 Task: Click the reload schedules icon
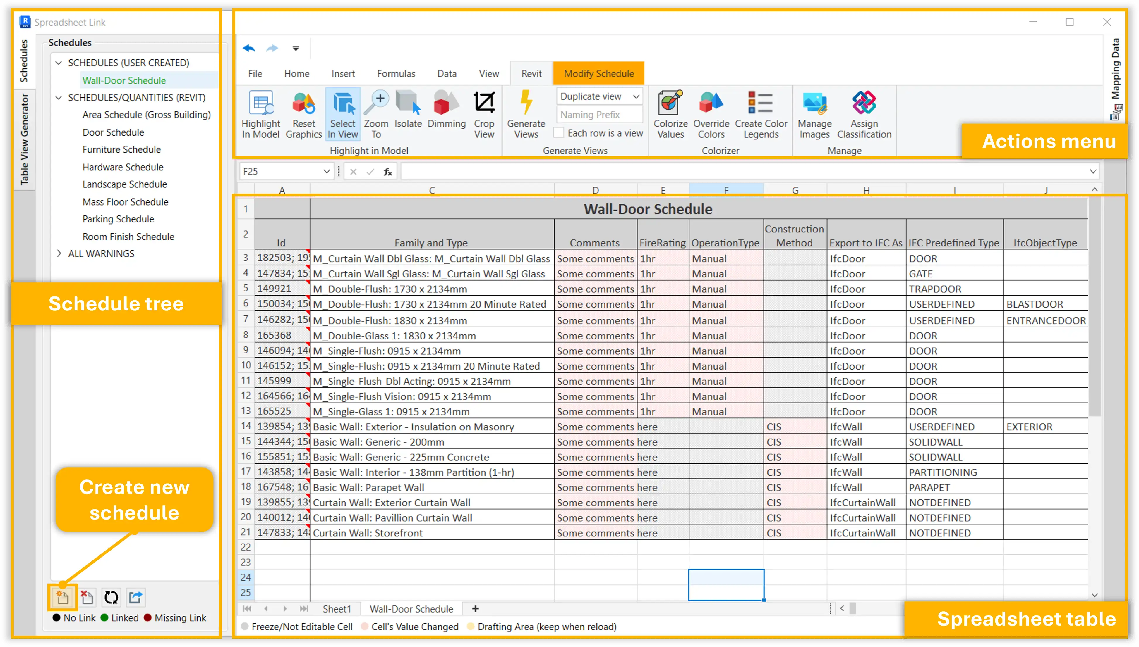pyautogui.click(x=111, y=597)
